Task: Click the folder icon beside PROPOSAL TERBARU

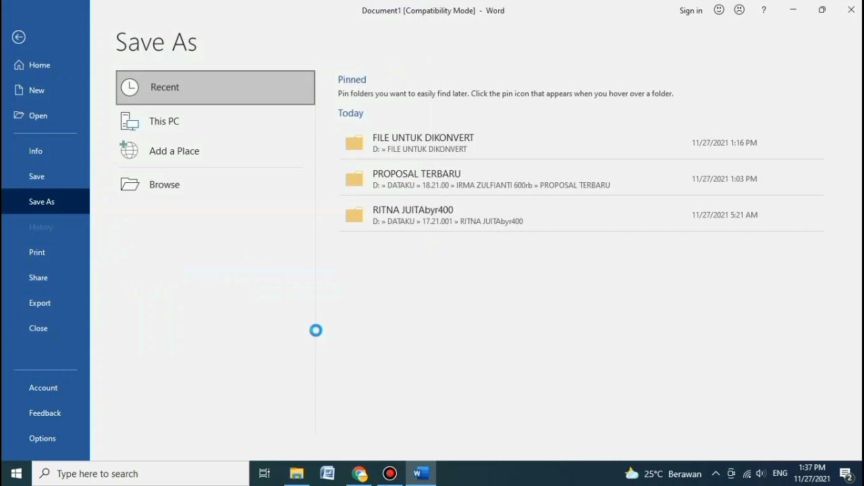Action: [x=354, y=179]
